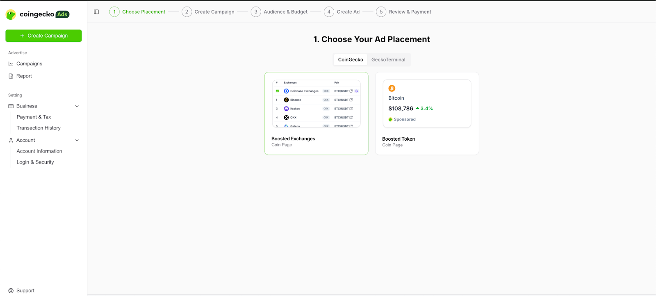Go to Create Campaign step label
This screenshot has height=296, width=656.
(x=214, y=12)
